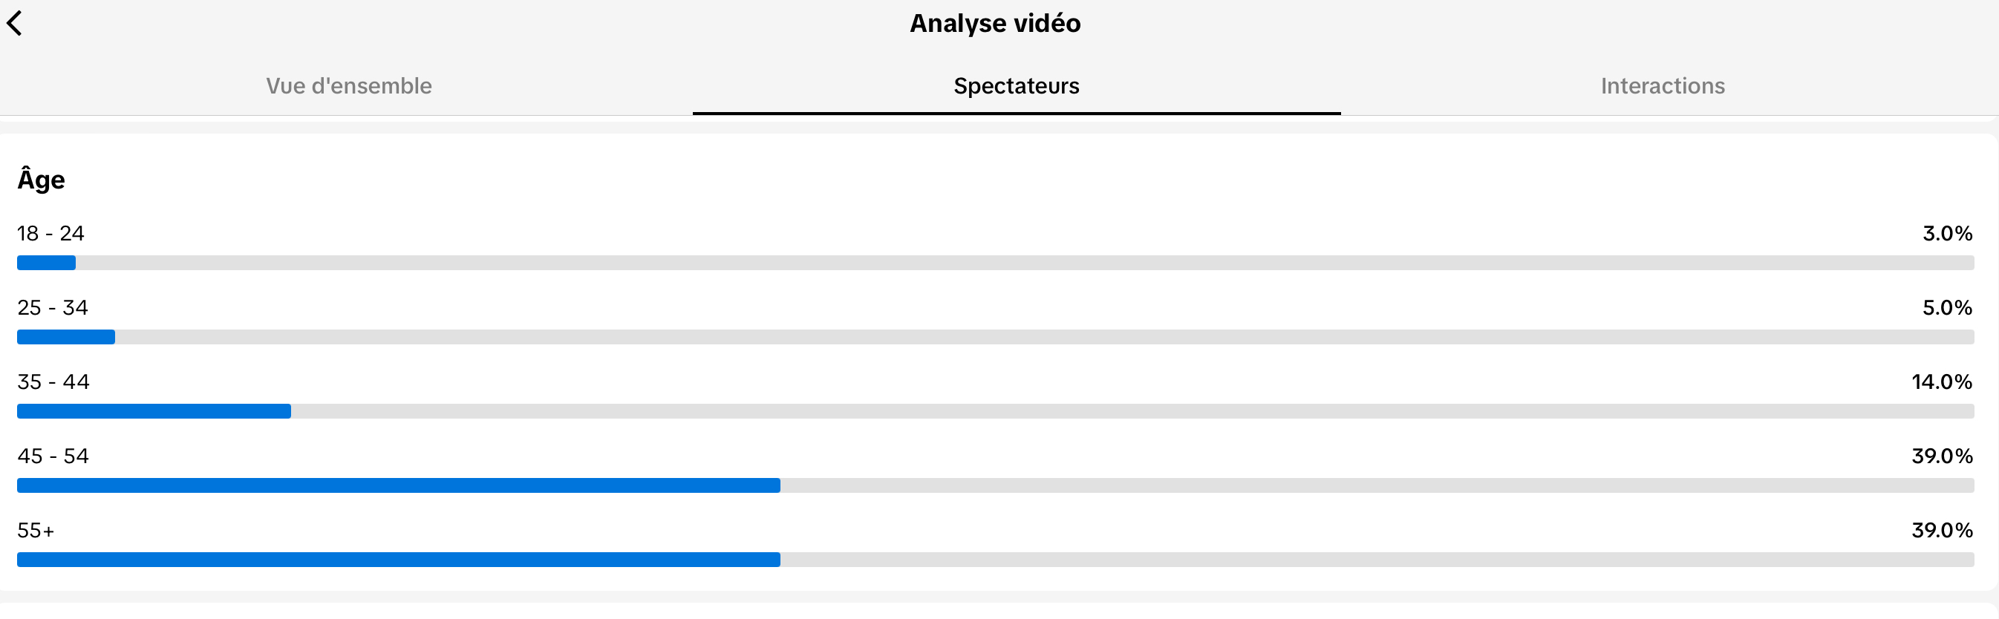Image resolution: width=1999 pixels, height=619 pixels.
Task: Click the 55+ 39.0% value
Action: [x=1942, y=531]
